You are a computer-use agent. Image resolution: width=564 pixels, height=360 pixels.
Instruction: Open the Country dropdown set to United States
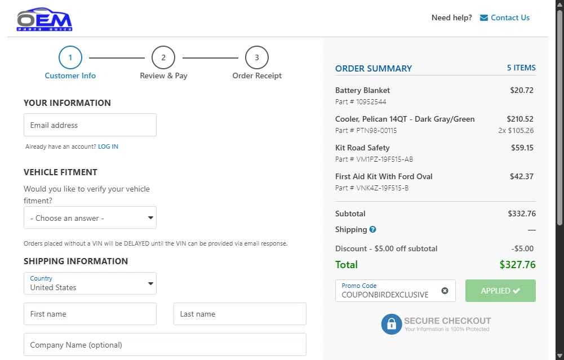pyautogui.click(x=90, y=283)
